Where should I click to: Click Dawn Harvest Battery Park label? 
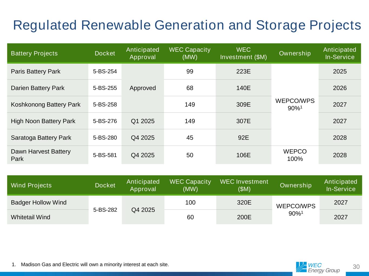(41, 155)
